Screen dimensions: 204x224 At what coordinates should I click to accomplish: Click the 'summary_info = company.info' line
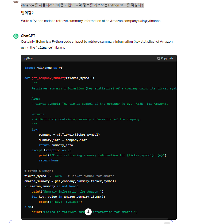click(x=63, y=140)
